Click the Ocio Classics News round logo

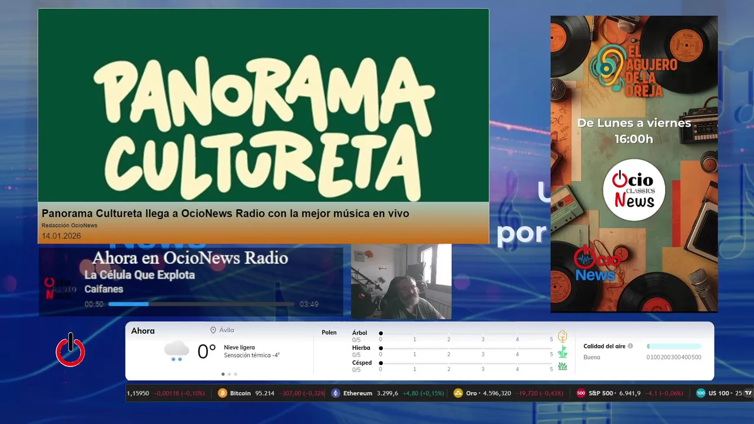coord(634,190)
